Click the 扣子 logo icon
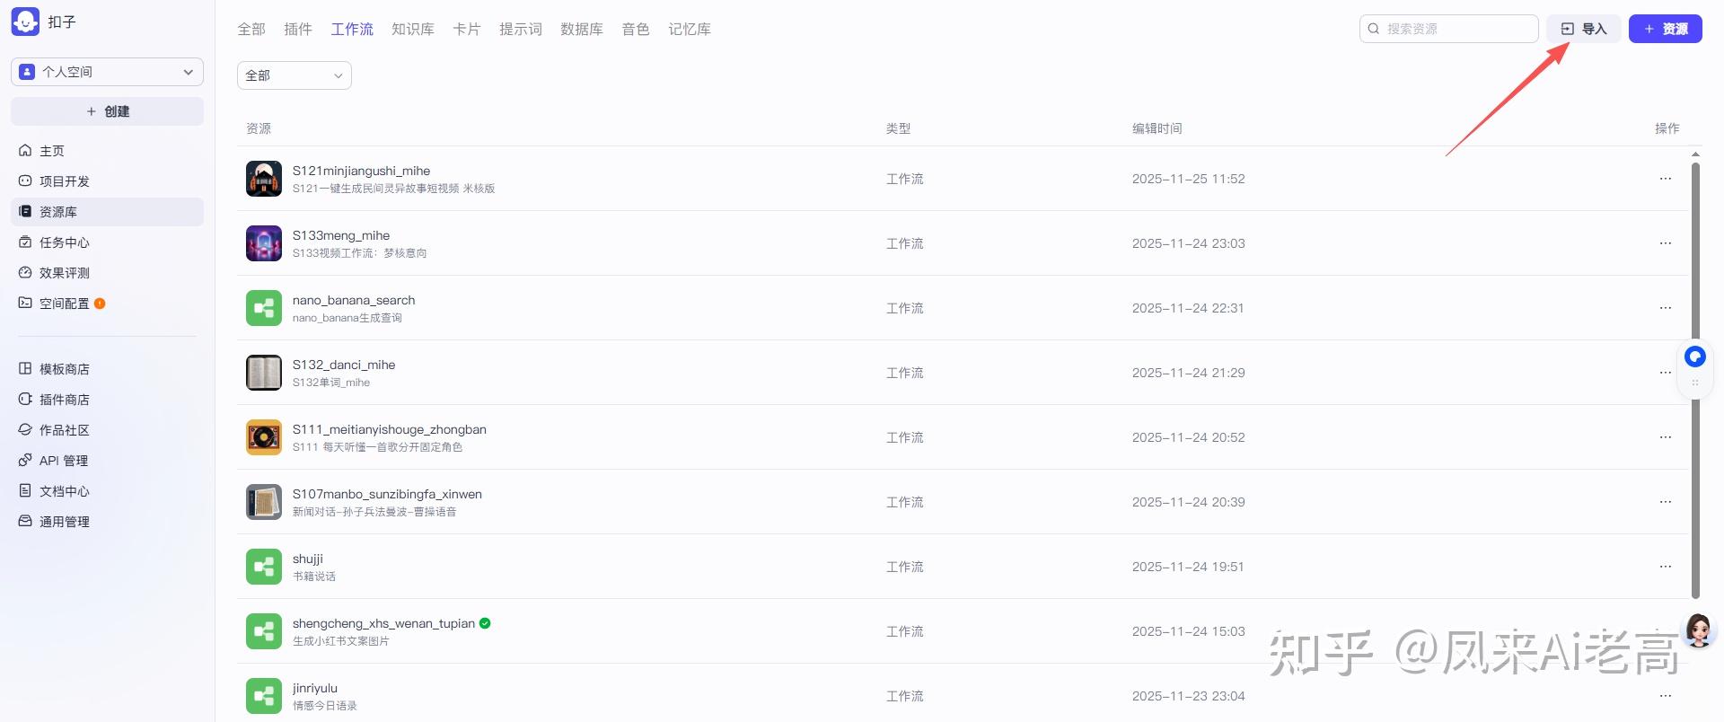Viewport: 1724px width, 722px height. [25, 22]
